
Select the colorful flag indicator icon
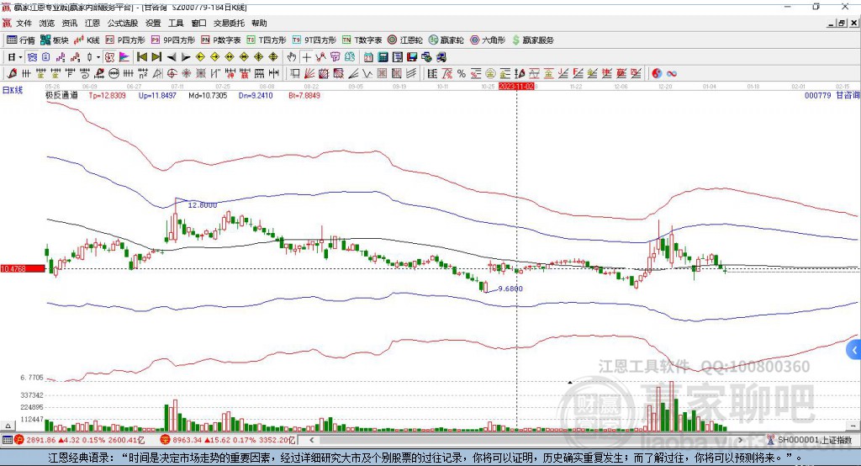124,57
